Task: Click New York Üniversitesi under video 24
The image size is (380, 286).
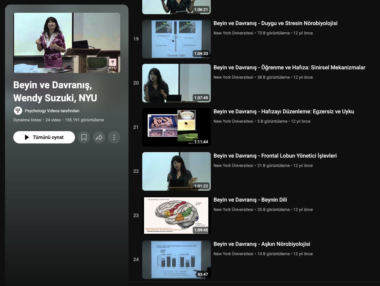Action: pos(233,254)
